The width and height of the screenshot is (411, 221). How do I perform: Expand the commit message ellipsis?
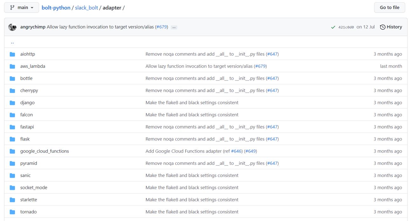pos(174,27)
